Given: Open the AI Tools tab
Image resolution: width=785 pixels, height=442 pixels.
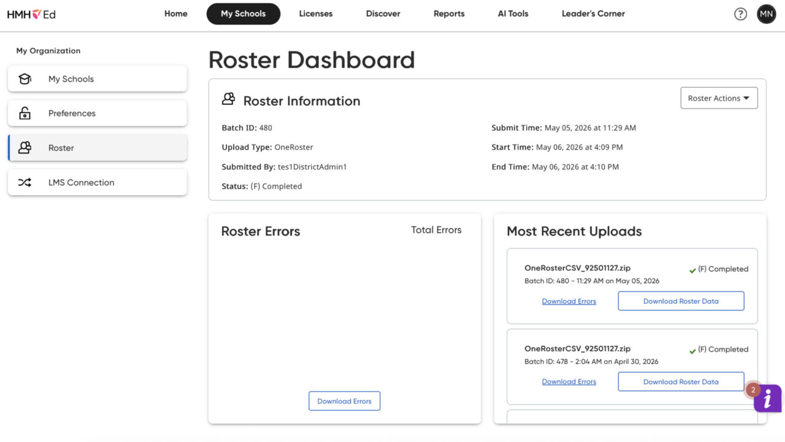Looking at the screenshot, I should tap(513, 14).
